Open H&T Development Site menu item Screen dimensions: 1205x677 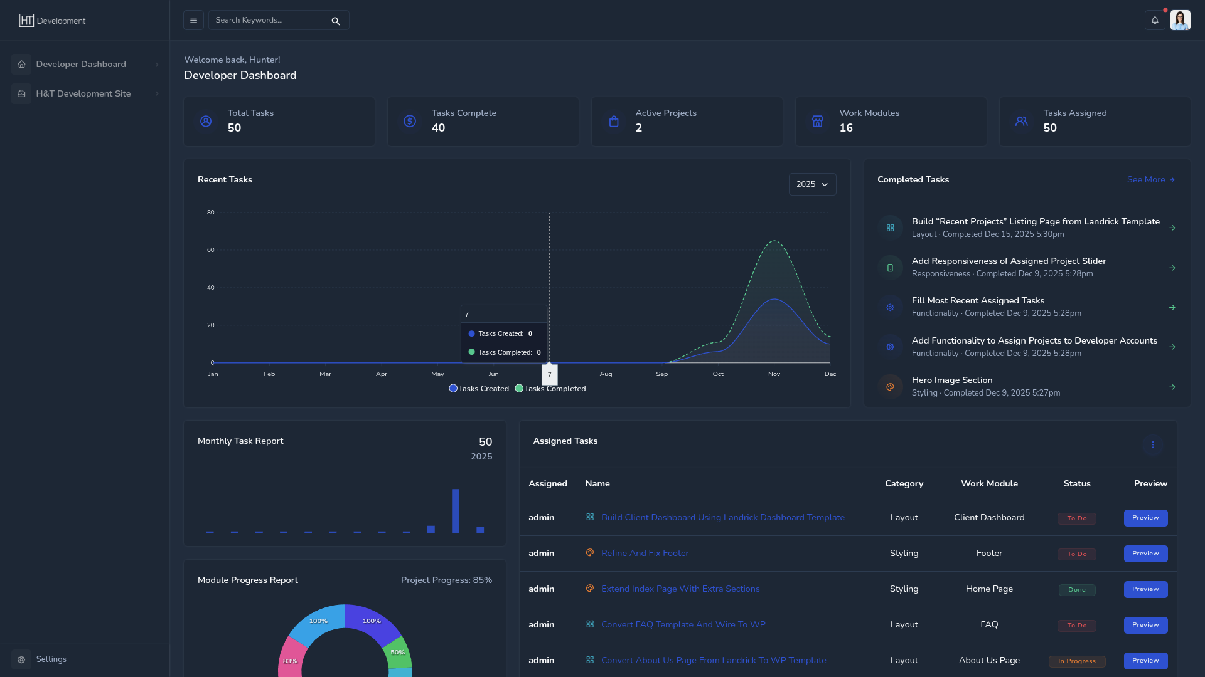click(x=83, y=94)
